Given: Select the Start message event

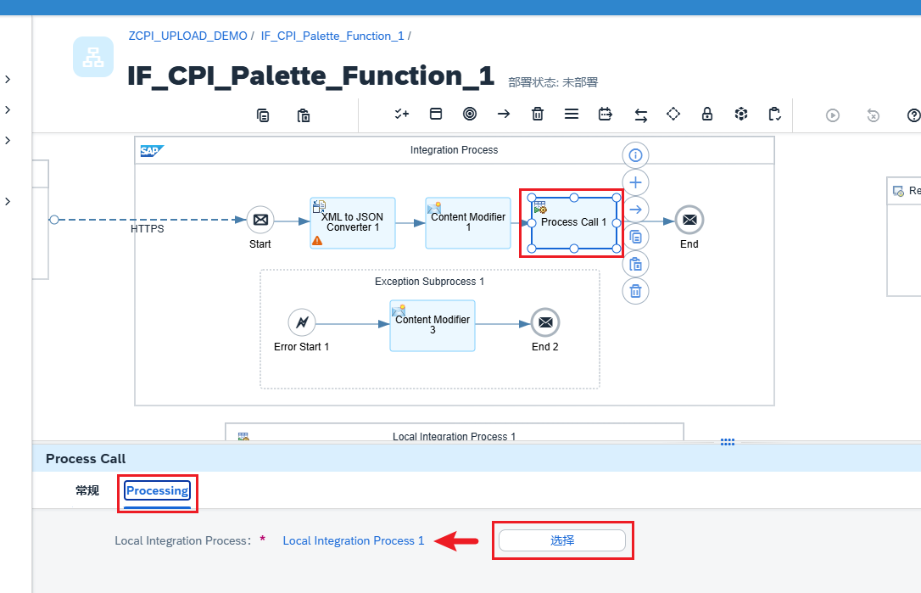Looking at the screenshot, I should tap(260, 221).
